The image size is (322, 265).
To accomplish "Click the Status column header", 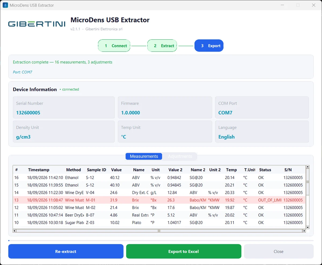I will (265, 170).
